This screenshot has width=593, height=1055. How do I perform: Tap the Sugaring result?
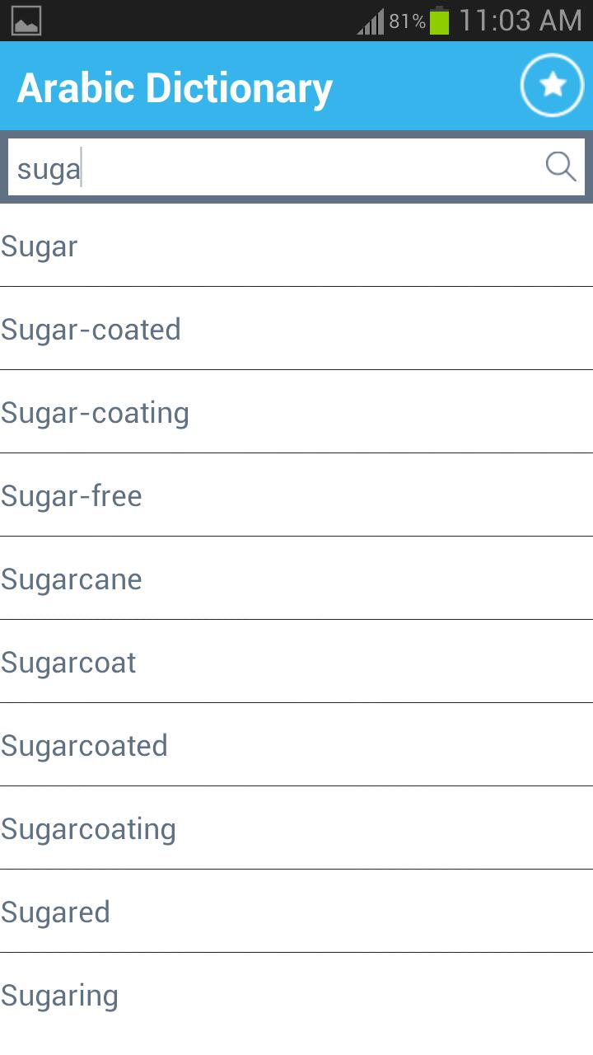click(x=296, y=995)
